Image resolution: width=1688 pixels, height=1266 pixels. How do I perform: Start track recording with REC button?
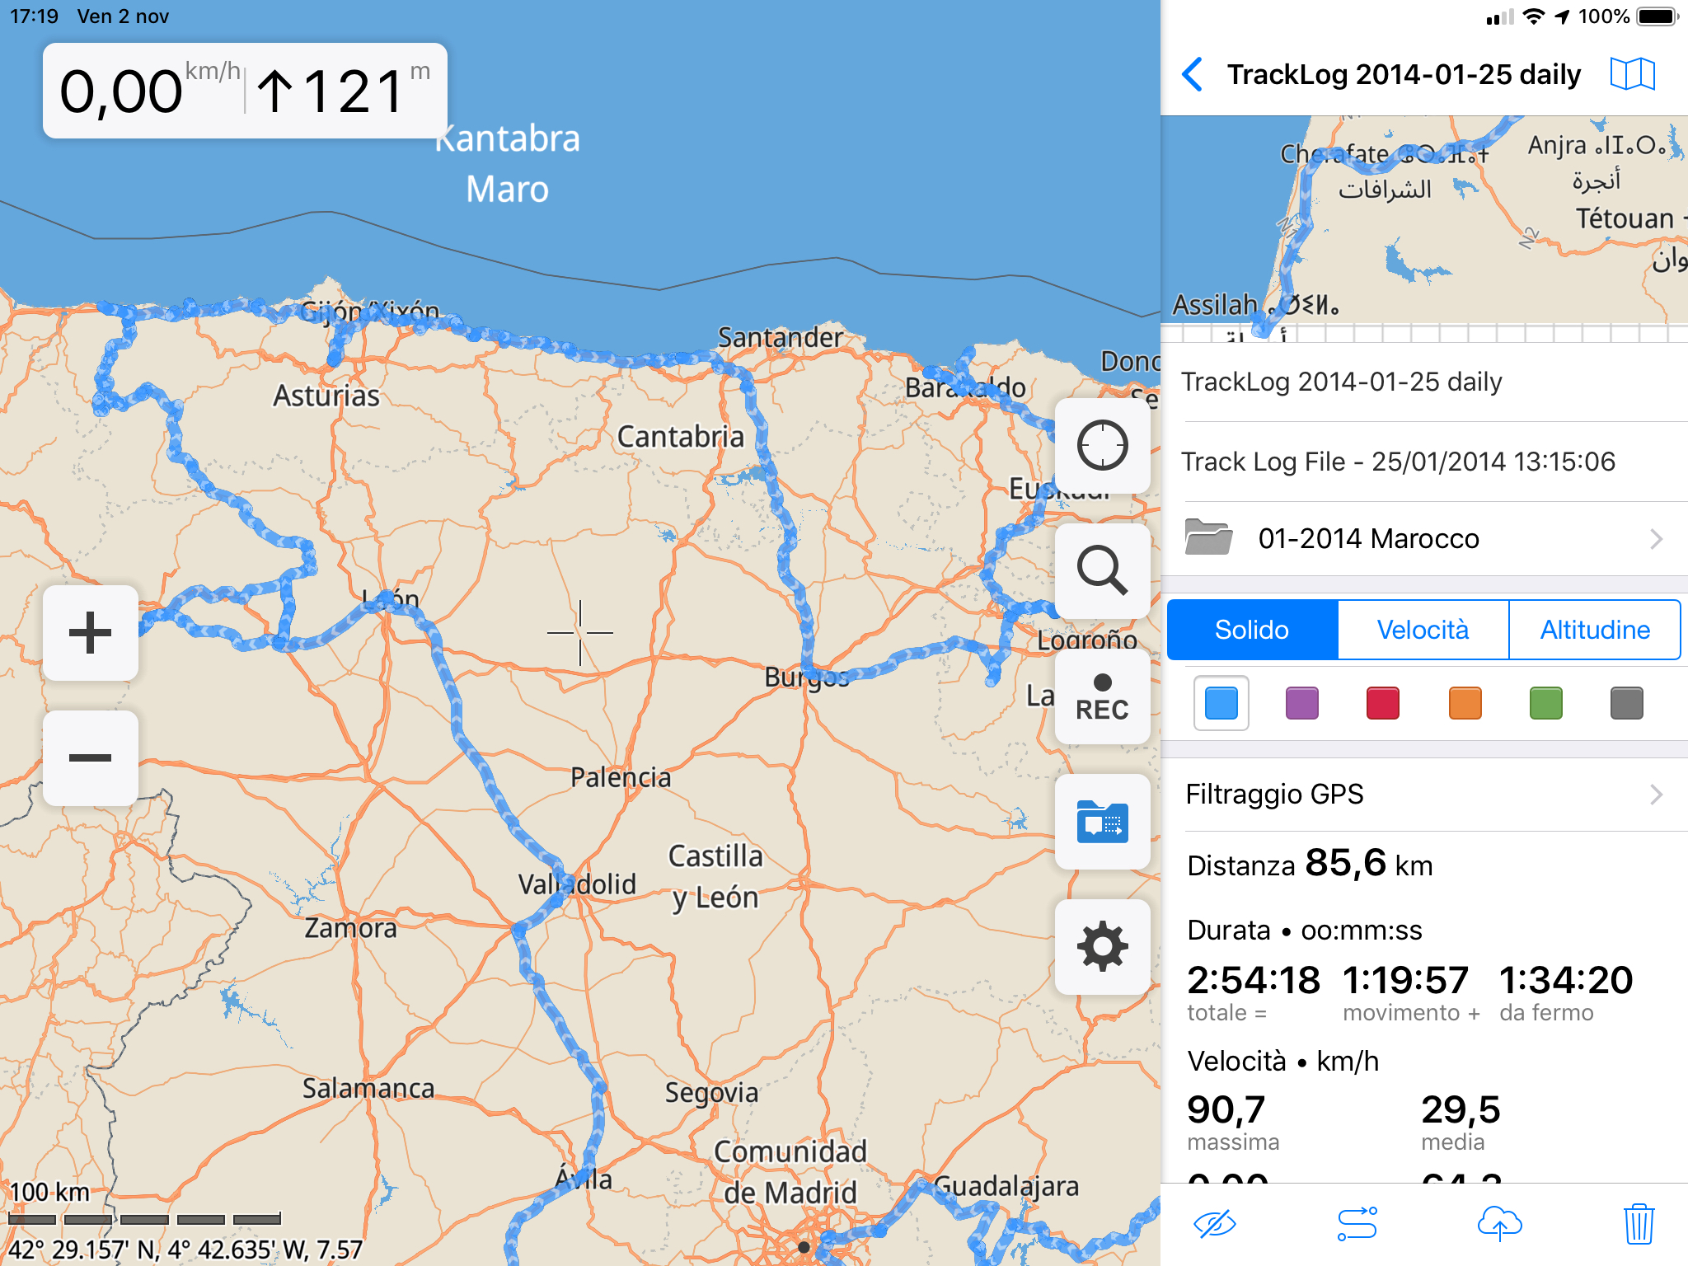pyautogui.click(x=1102, y=697)
